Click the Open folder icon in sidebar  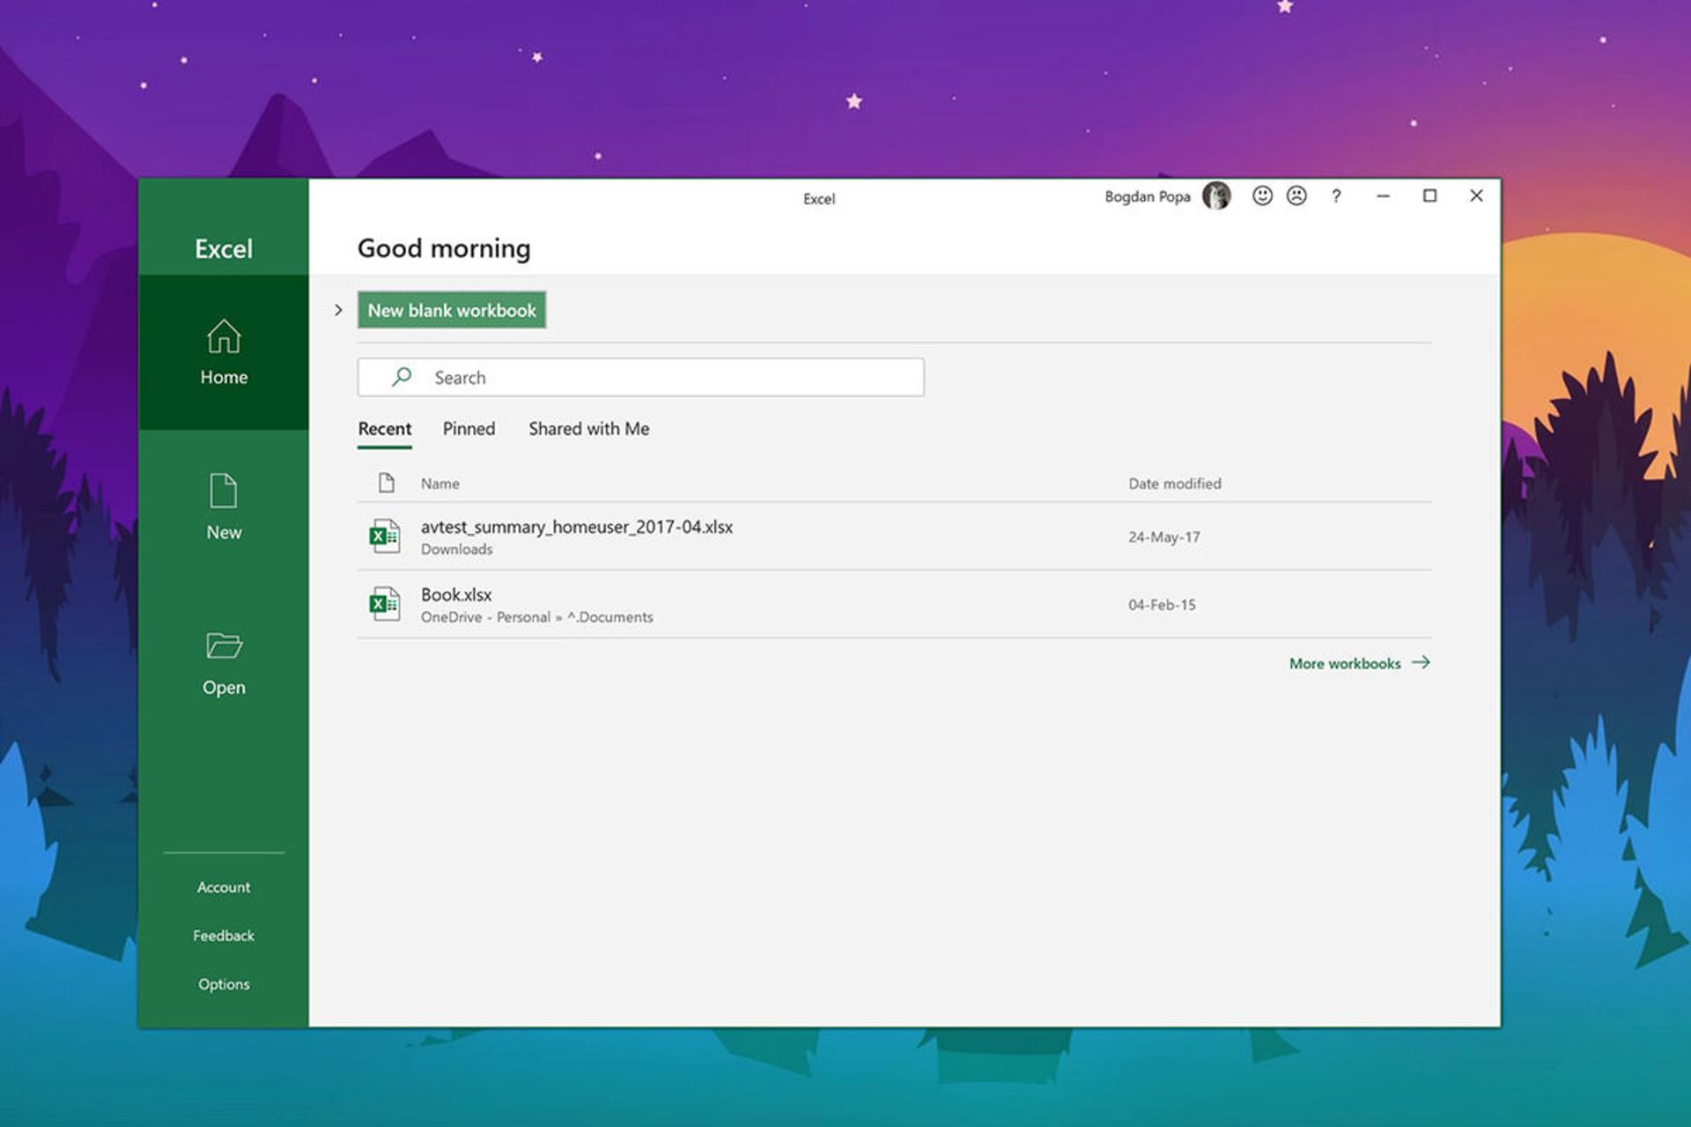(x=224, y=645)
